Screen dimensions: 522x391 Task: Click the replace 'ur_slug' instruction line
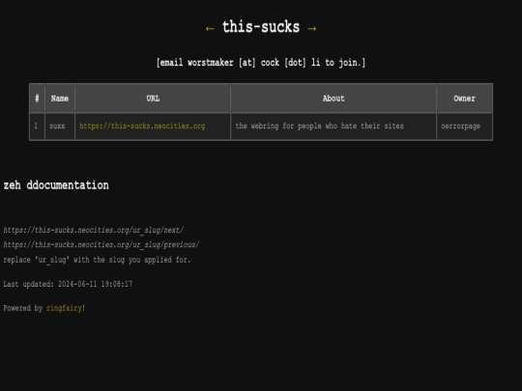(97, 260)
